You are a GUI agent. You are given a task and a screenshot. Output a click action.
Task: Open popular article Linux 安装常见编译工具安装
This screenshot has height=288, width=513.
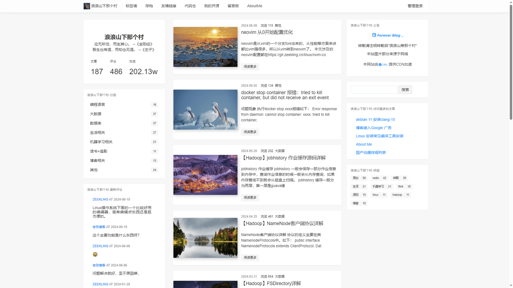pyautogui.click(x=379, y=136)
